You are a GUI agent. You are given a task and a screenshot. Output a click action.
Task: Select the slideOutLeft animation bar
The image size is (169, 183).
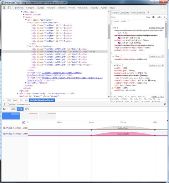pyautogui.click(x=123, y=134)
